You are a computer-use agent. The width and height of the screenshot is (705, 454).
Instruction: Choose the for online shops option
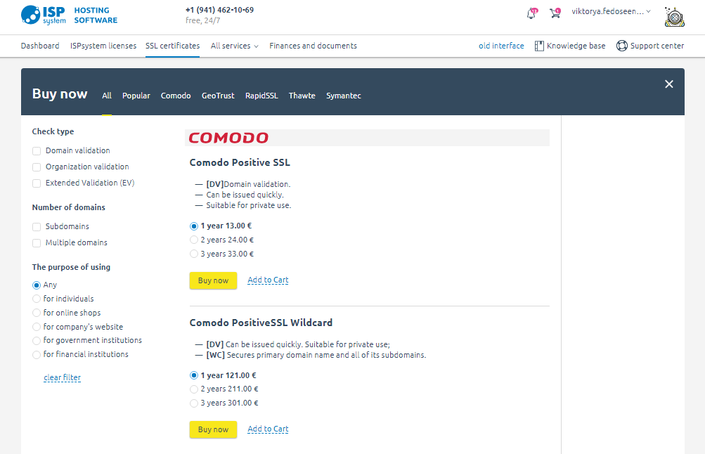pos(37,313)
